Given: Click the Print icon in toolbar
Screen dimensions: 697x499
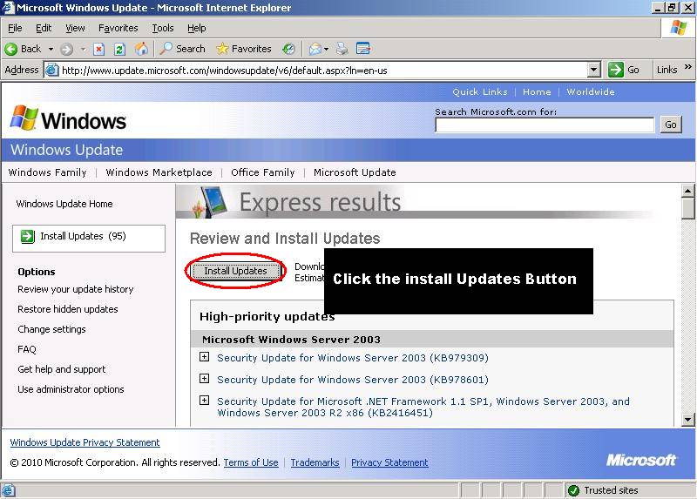Looking at the screenshot, I should [x=342, y=49].
